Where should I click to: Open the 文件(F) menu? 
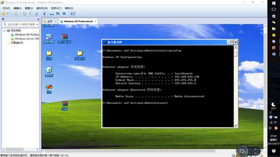click(6, 8)
